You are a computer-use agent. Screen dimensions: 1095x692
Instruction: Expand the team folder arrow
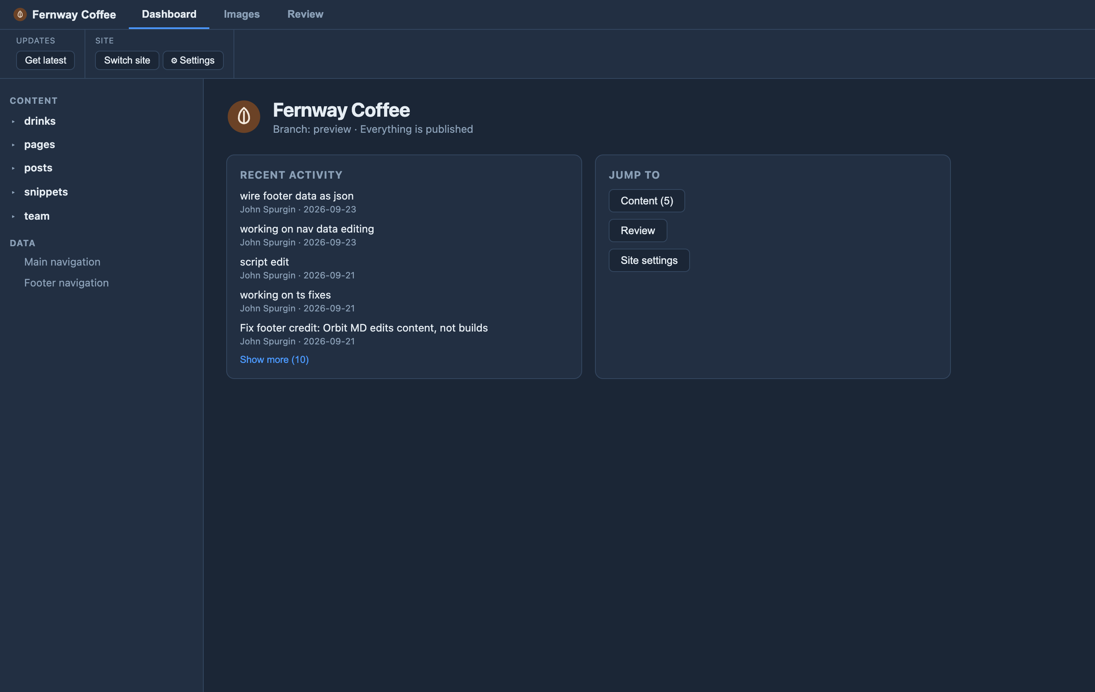[13, 216]
